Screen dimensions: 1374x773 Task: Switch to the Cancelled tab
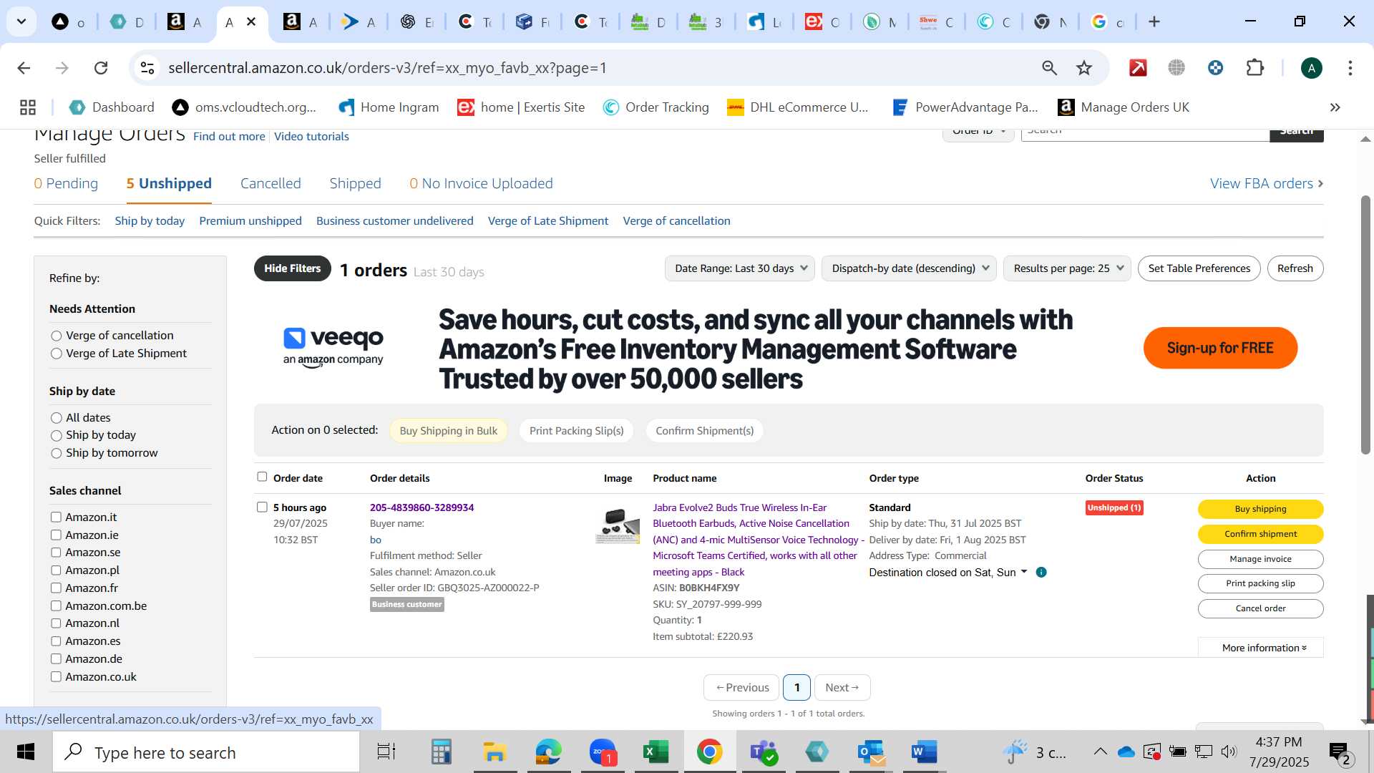click(x=271, y=184)
